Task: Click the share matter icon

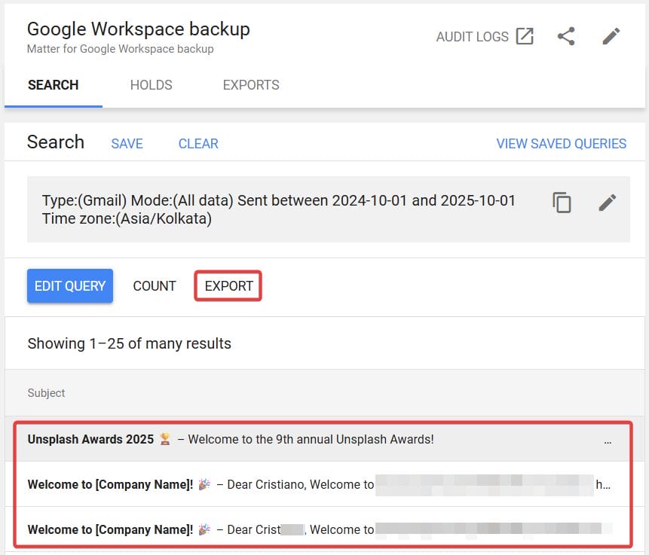Action: click(x=566, y=36)
